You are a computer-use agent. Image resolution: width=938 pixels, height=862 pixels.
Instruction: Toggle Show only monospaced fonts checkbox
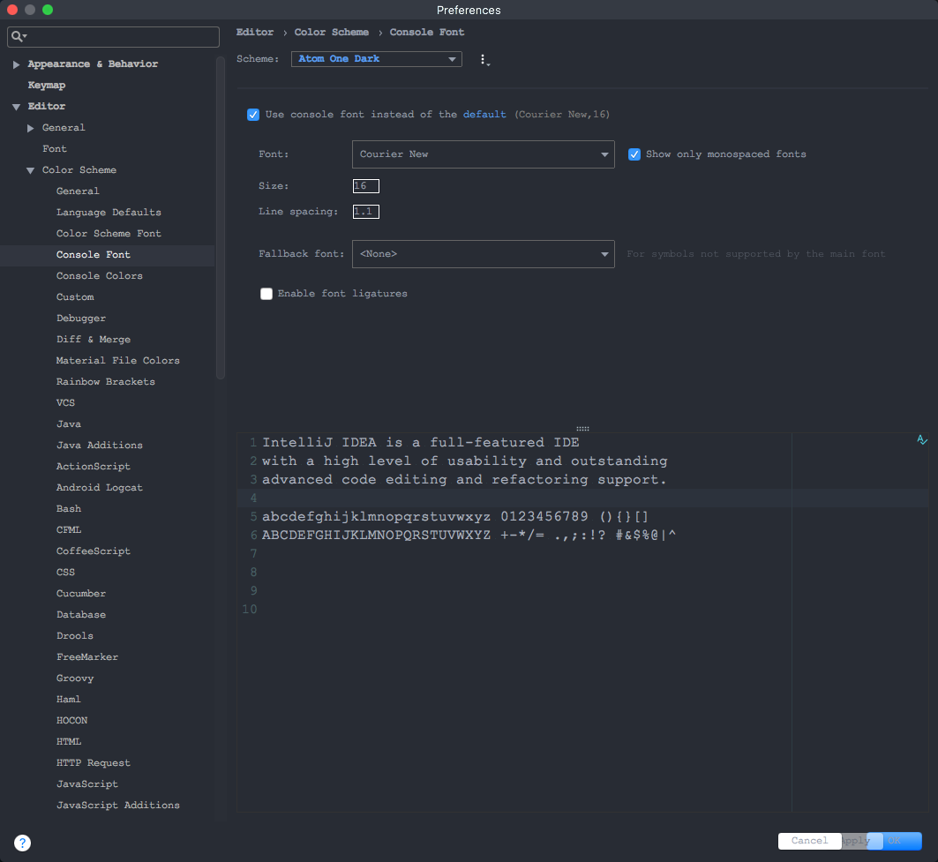(634, 154)
